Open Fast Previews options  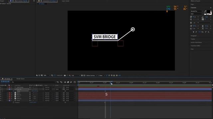(109, 75)
